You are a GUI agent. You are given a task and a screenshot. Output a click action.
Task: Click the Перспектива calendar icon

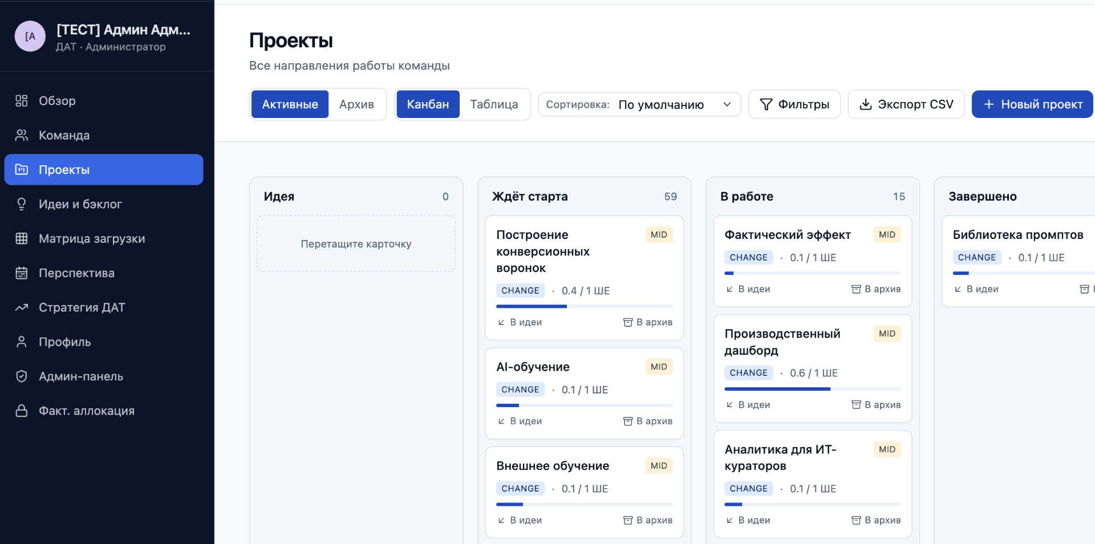22,273
